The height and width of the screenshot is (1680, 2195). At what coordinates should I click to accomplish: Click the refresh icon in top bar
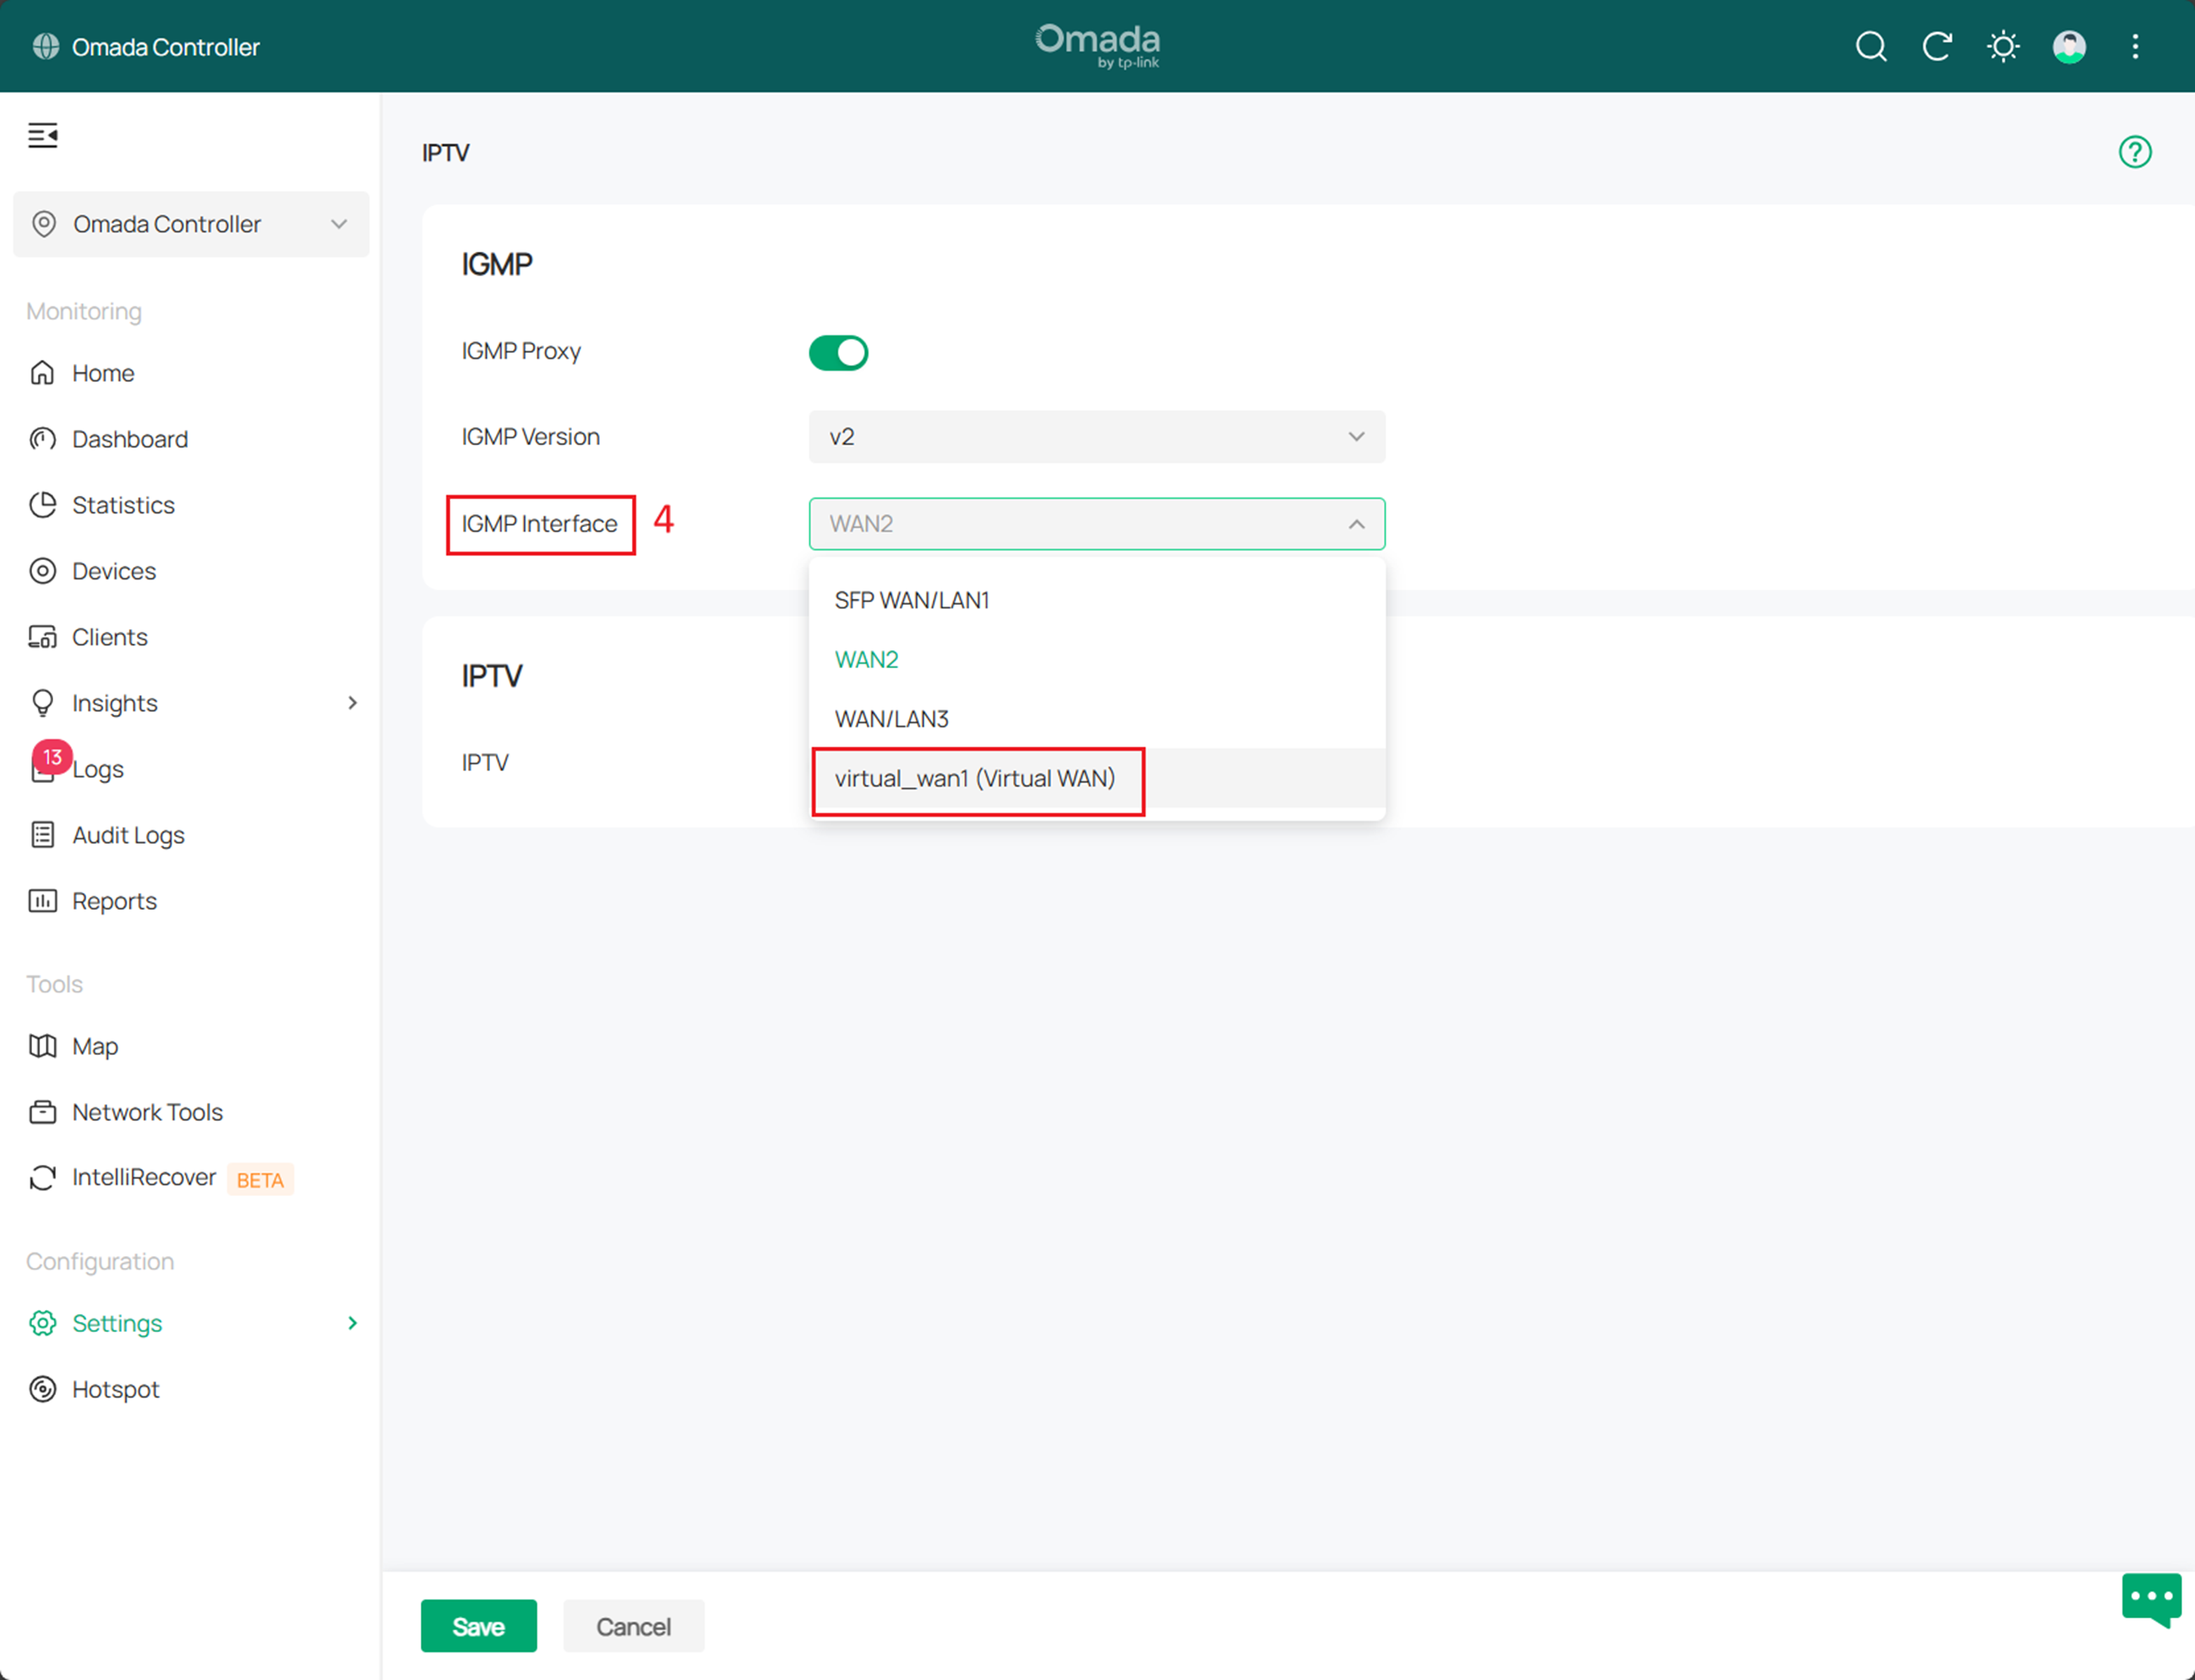pos(1937,47)
